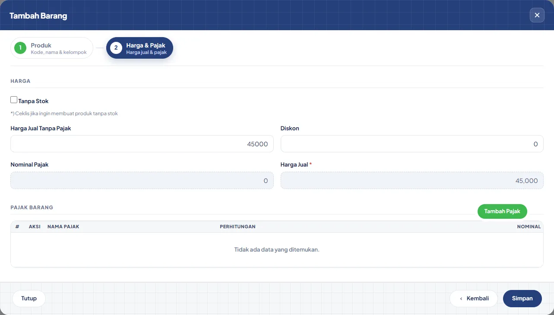Click the Nominal column header
554x315 pixels.
tap(529, 227)
